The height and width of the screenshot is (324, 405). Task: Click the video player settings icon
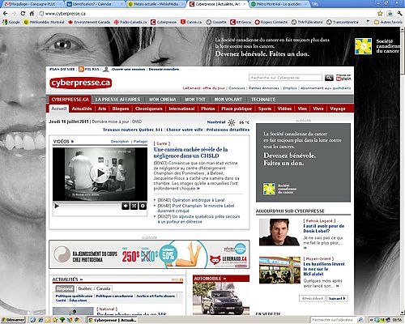[143, 206]
